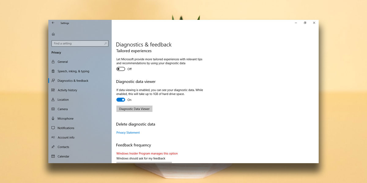Close the Settings window
Image resolution: width=367 pixels, height=183 pixels.
point(314,23)
